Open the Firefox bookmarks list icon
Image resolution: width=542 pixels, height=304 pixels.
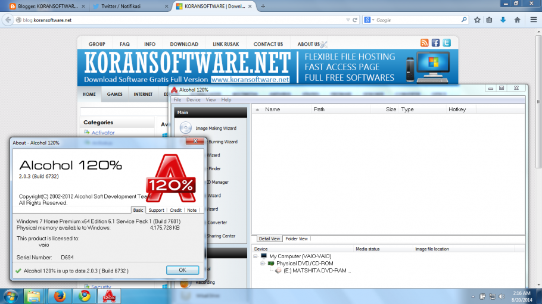(x=489, y=20)
